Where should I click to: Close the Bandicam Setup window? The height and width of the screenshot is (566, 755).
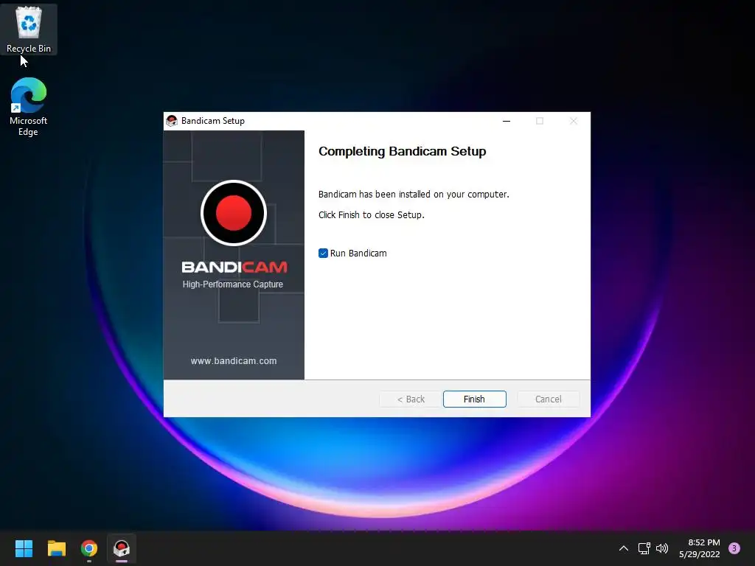tap(574, 121)
